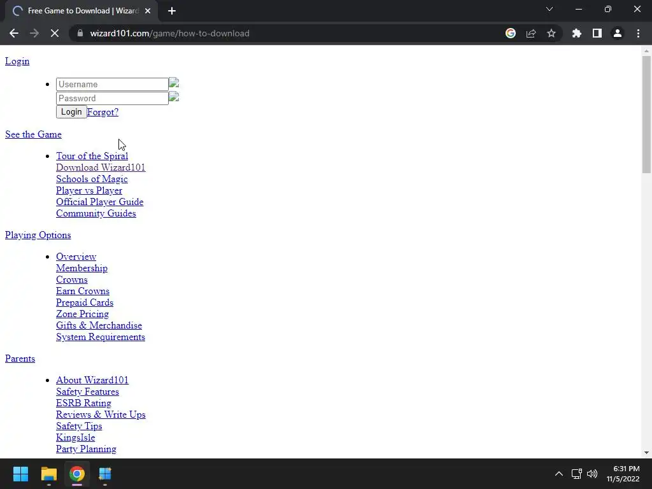Toggle the browser side panel
The image size is (652, 489).
597,33
